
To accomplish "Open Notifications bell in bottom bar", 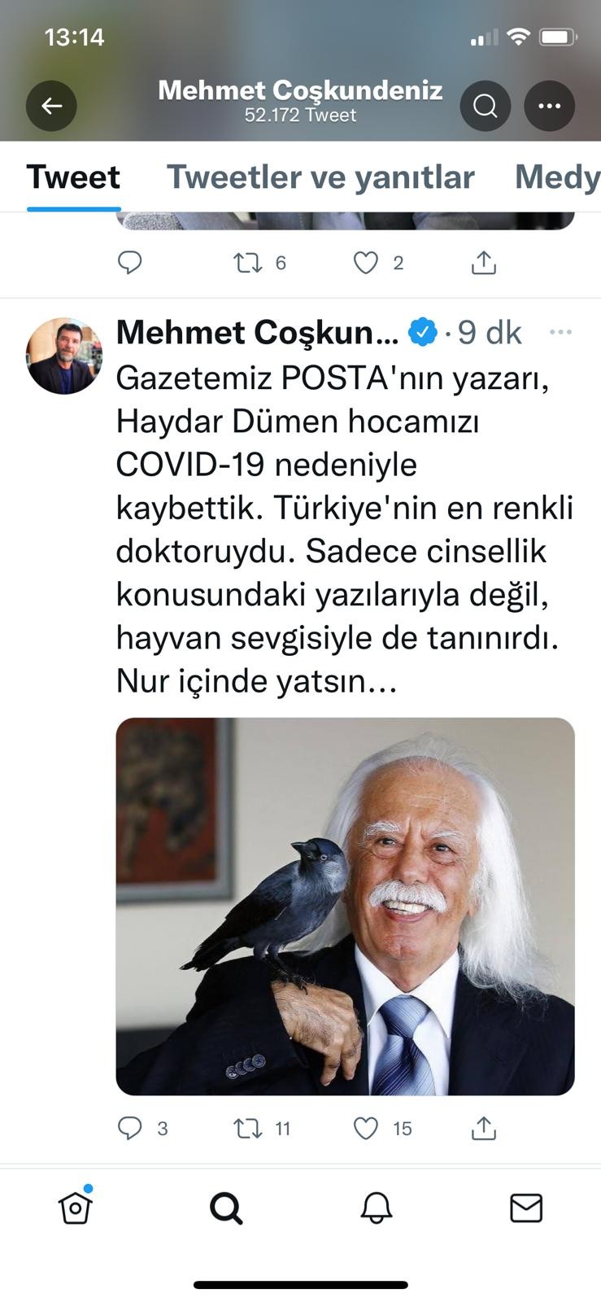I will tap(377, 1208).
